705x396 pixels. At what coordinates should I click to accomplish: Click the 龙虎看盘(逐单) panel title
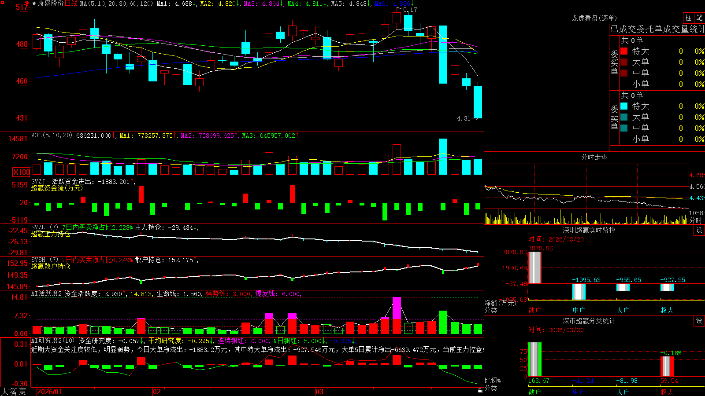point(594,18)
